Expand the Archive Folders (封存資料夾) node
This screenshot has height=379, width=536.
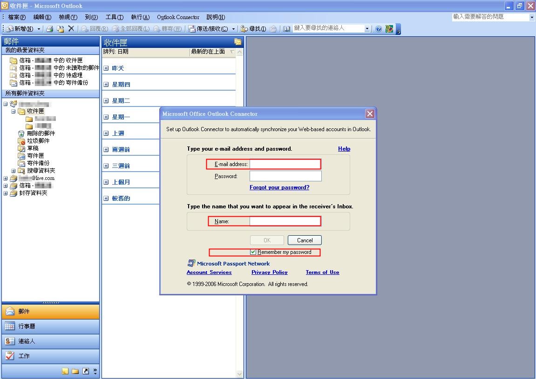[x=5, y=193]
